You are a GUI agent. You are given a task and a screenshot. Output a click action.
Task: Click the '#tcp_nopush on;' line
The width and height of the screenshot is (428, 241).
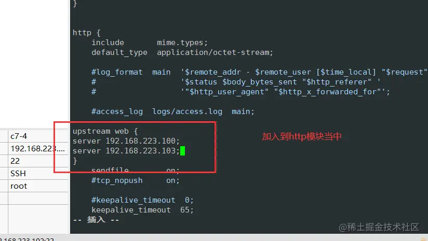tap(135, 180)
